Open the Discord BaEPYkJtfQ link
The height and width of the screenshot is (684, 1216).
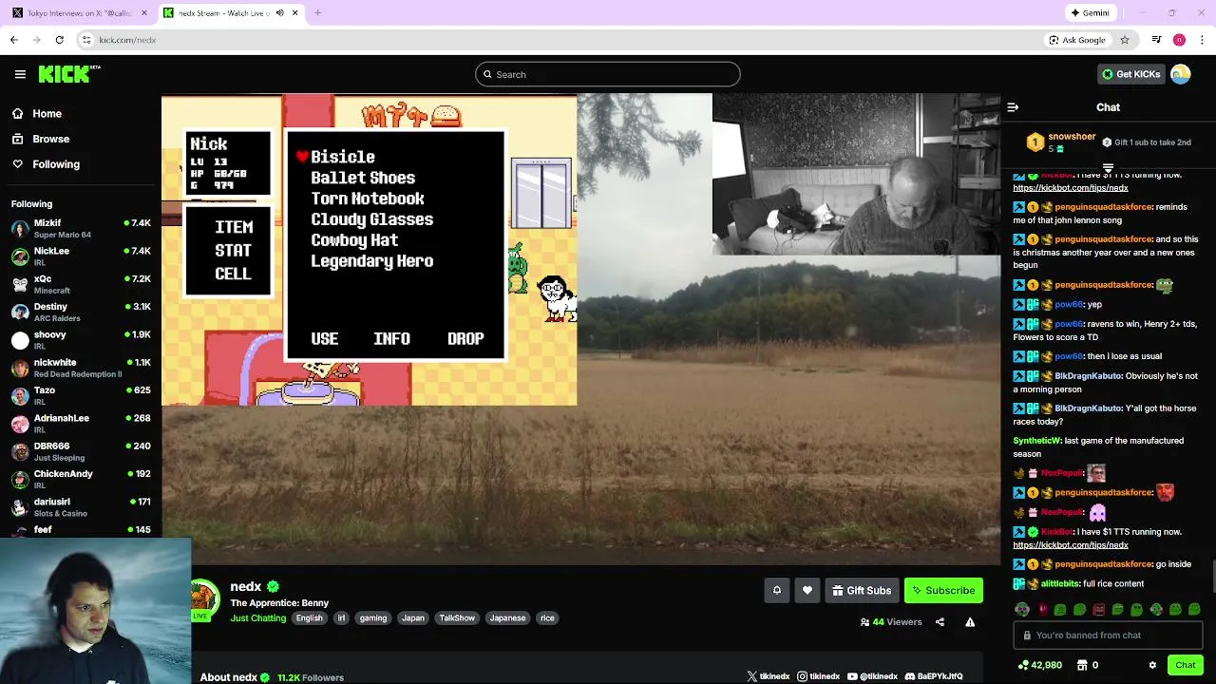934,676
